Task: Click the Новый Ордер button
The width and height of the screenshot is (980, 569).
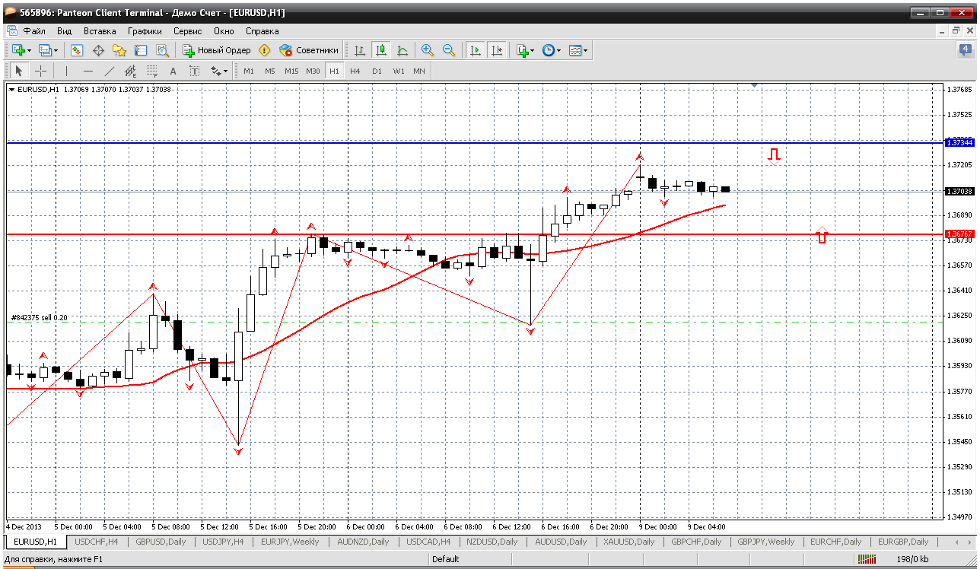Action: point(217,50)
